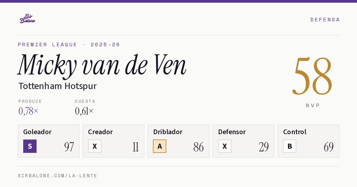Select the S grade badge under Goleador

click(30, 146)
